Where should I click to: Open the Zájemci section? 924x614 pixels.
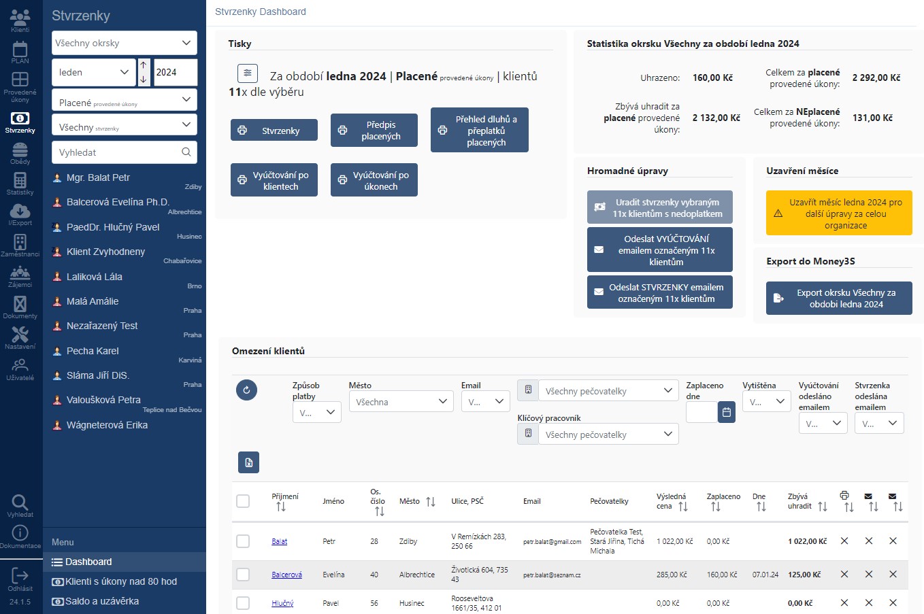[x=20, y=277]
